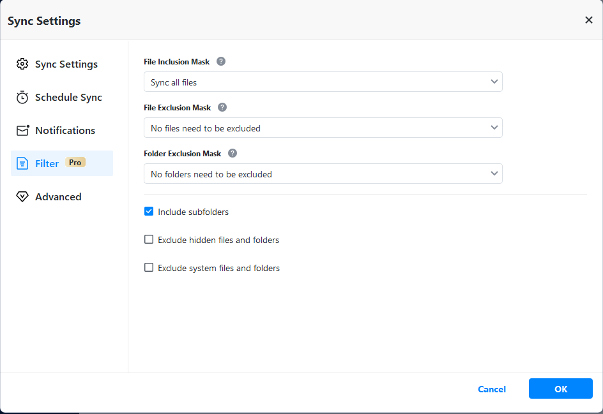
Task: Enable Exclude hidden files and folders
Action: click(149, 240)
